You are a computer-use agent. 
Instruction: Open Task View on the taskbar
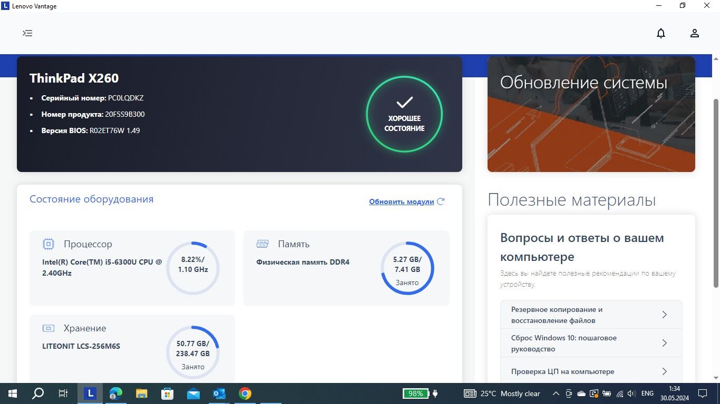(x=63, y=393)
